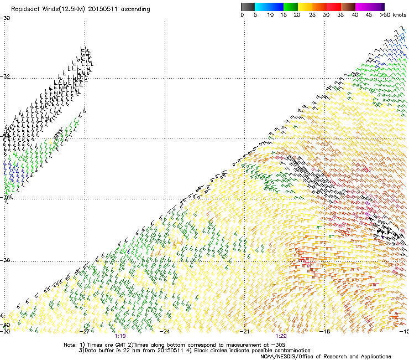Click the '-38' latitude axis label
The width and height of the screenshot is (409, 360).
(5, 260)
